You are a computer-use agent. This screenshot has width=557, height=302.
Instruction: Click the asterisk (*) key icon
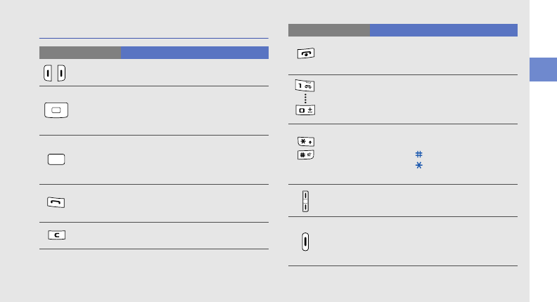(x=305, y=141)
